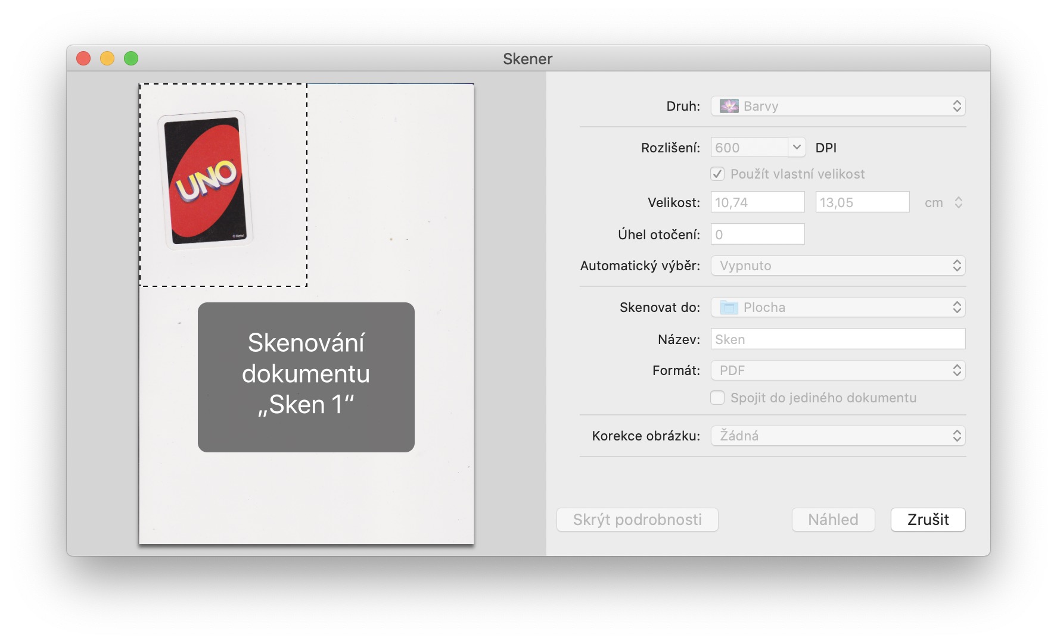Click the Skrýt podrobnosti button
The height and width of the screenshot is (644, 1057).
637,520
